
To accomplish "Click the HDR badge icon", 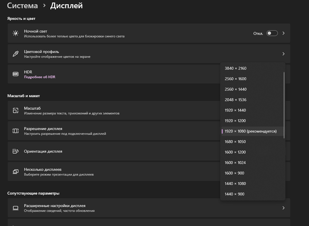I will (16, 74).
